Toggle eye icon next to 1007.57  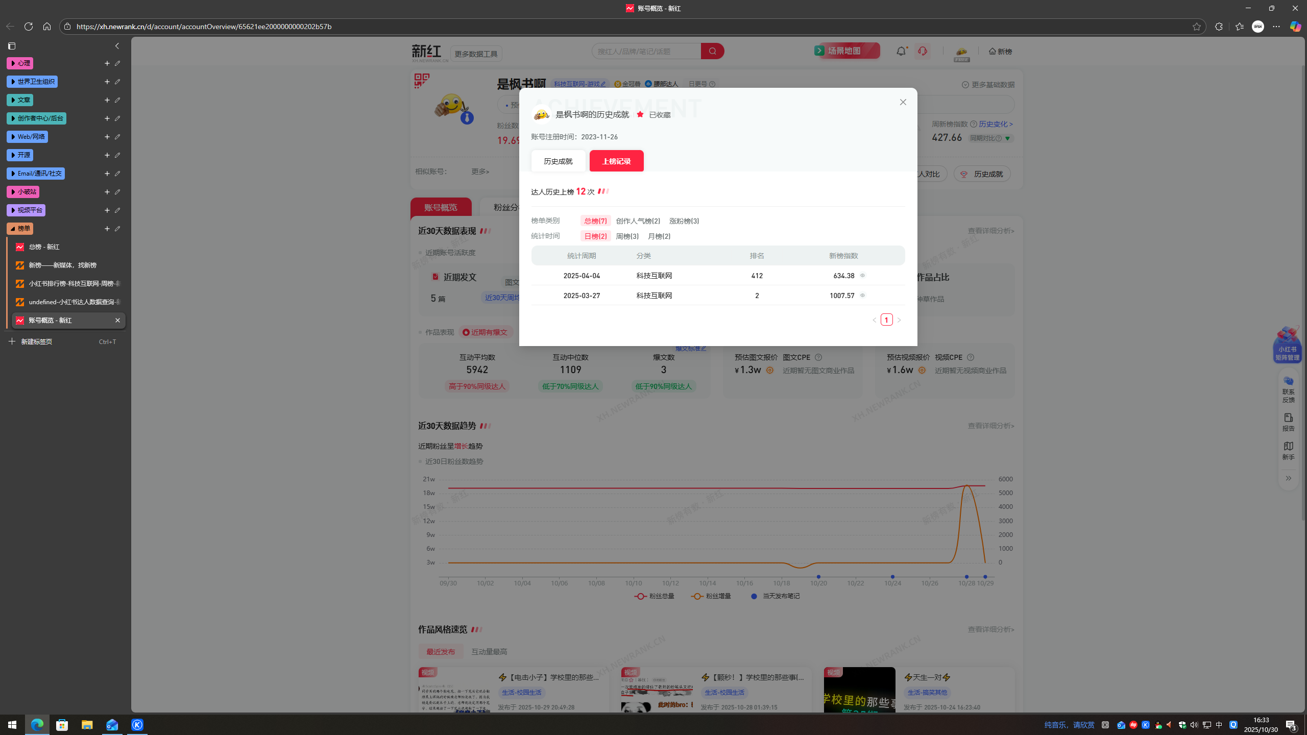tap(862, 296)
